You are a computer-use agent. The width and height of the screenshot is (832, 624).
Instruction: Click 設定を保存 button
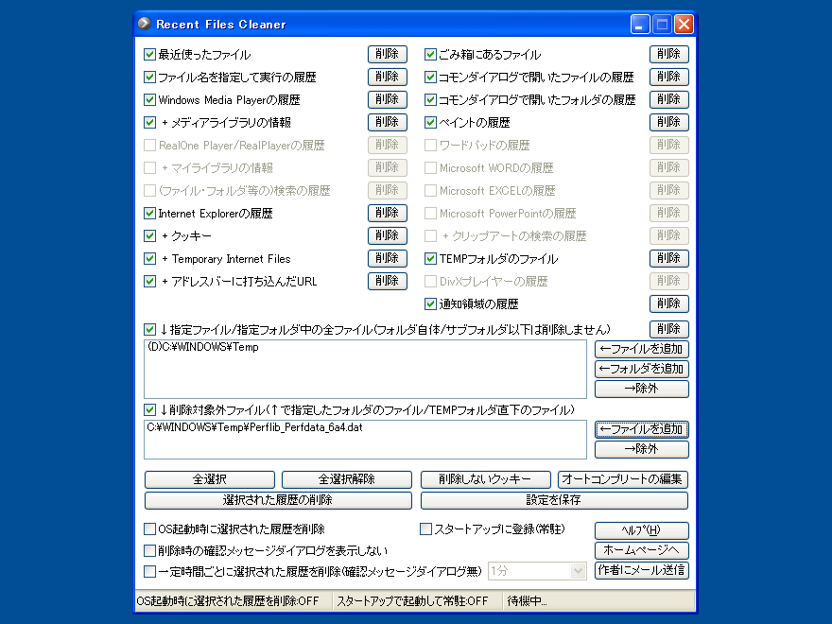[x=554, y=500]
